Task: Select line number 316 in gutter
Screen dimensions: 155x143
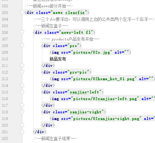Action: [x=5, y=99]
